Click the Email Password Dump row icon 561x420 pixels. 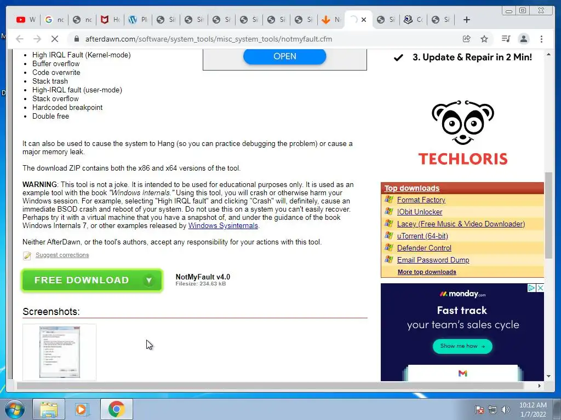(x=388, y=260)
